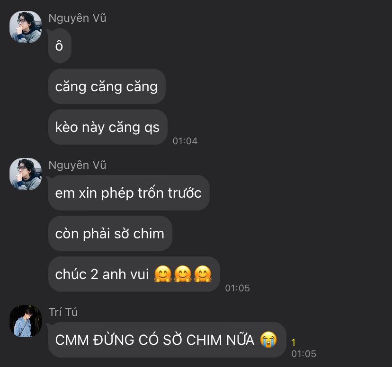Select the "chúc 2 anh vui" message
Image resolution: width=392 pixels, height=367 pixels.
[x=134, y=274]
